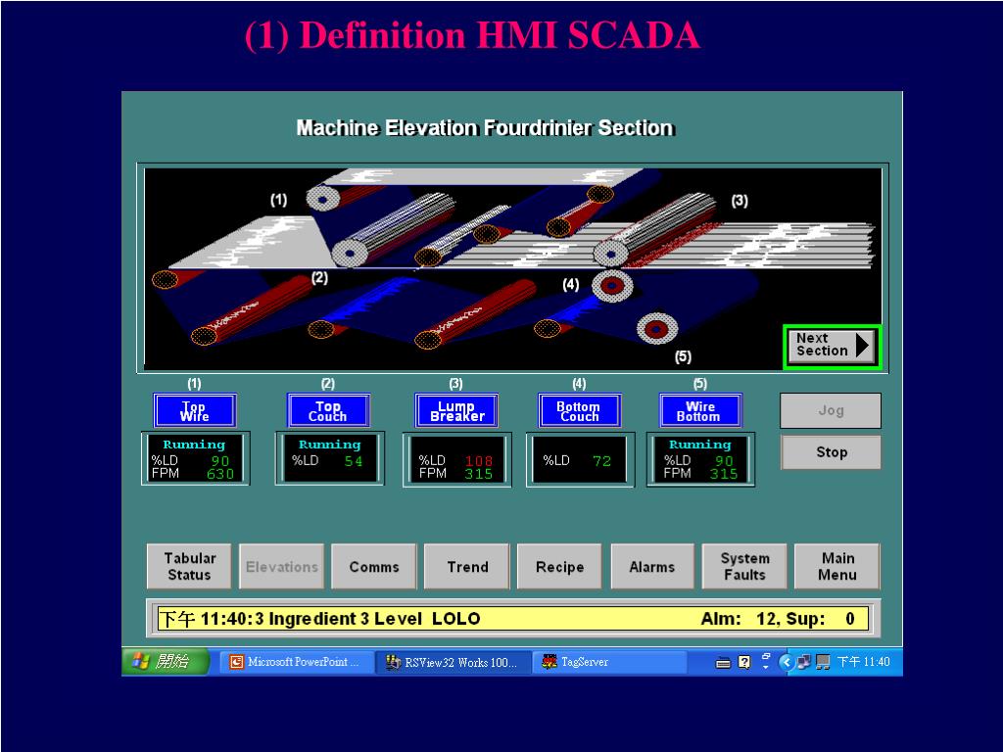Open the Trend screen
The width and height of the screenshot is (1003, 752).
[x=467, y=567]
